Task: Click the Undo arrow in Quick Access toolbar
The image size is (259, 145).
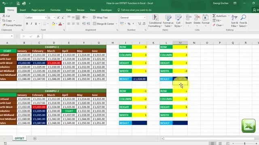Action: (x=4, y=3)
